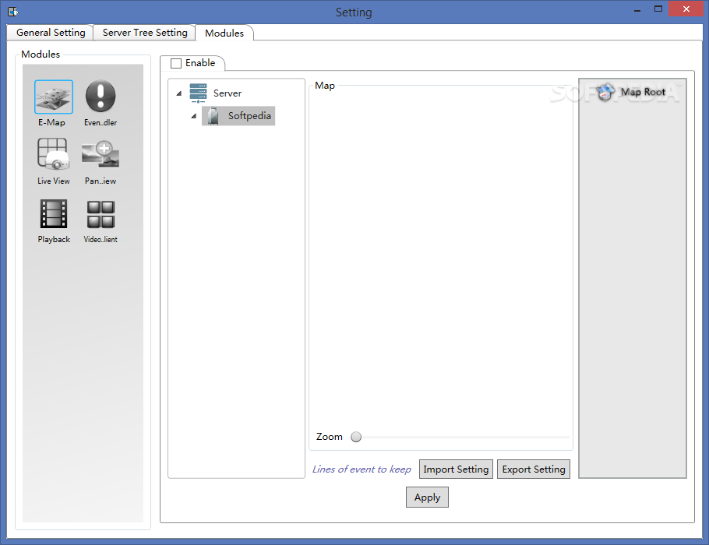
Task: Minimize the Setting window
Action: [637, 9]
